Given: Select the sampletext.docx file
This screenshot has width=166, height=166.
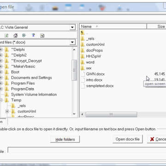Looking at the screenshot, I should tap(100, 86).
